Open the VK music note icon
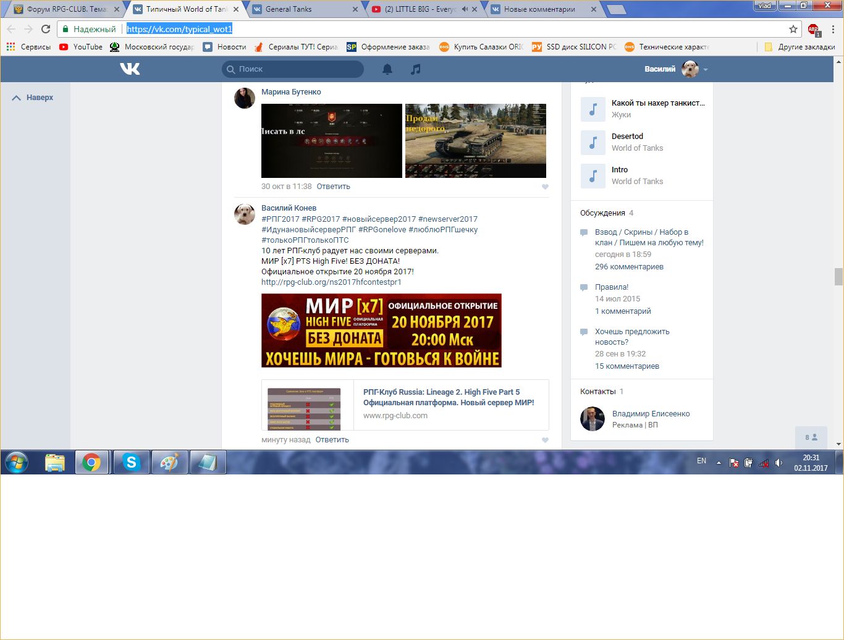The image size is (844, 640). (416, 69)
